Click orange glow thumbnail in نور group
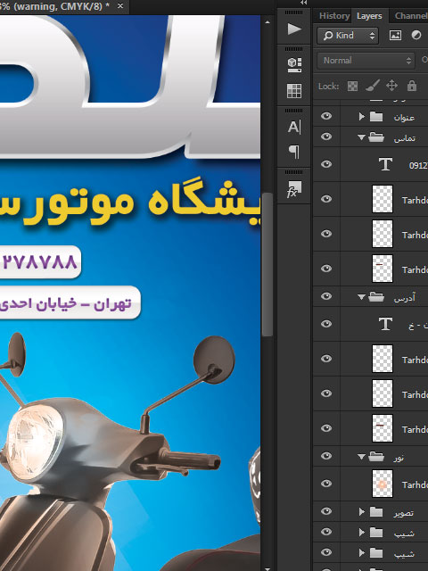428x571 pixels. pos(383,484)
